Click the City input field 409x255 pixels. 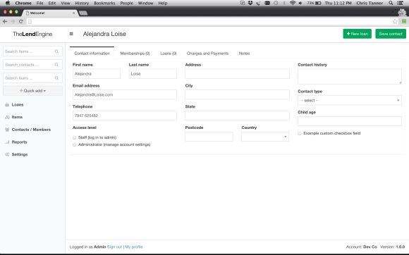237,94
